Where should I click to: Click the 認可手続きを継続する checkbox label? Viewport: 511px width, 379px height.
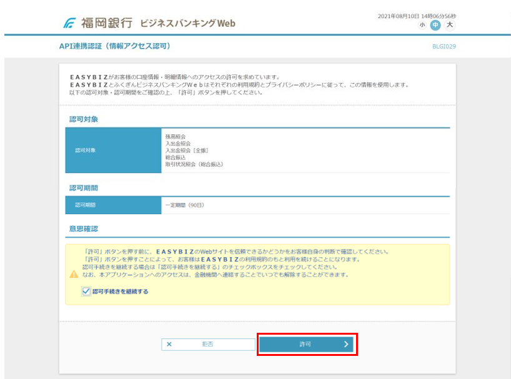point(120,291)
